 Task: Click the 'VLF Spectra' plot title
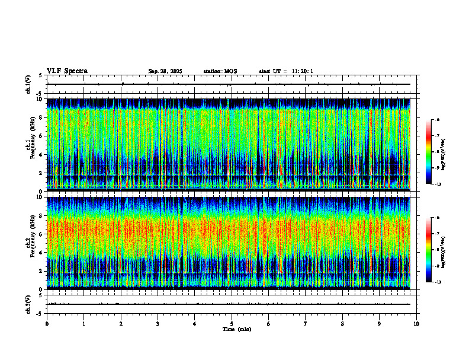click(x=67, y=71)
